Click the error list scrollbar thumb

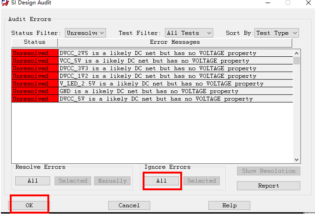(x=296, y=61)
